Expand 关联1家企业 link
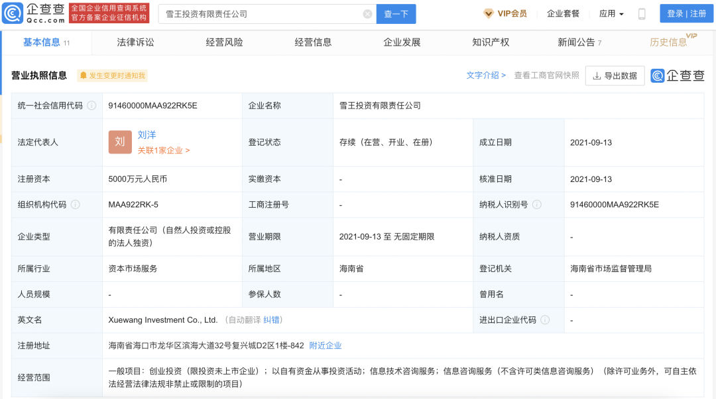This screenshot has width=716, height=399. 164,150
